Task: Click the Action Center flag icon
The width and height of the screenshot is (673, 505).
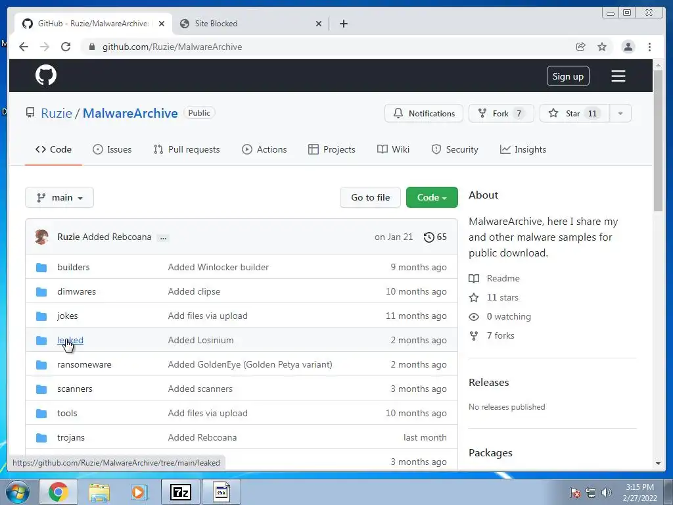Action: (x=575, y=493)
